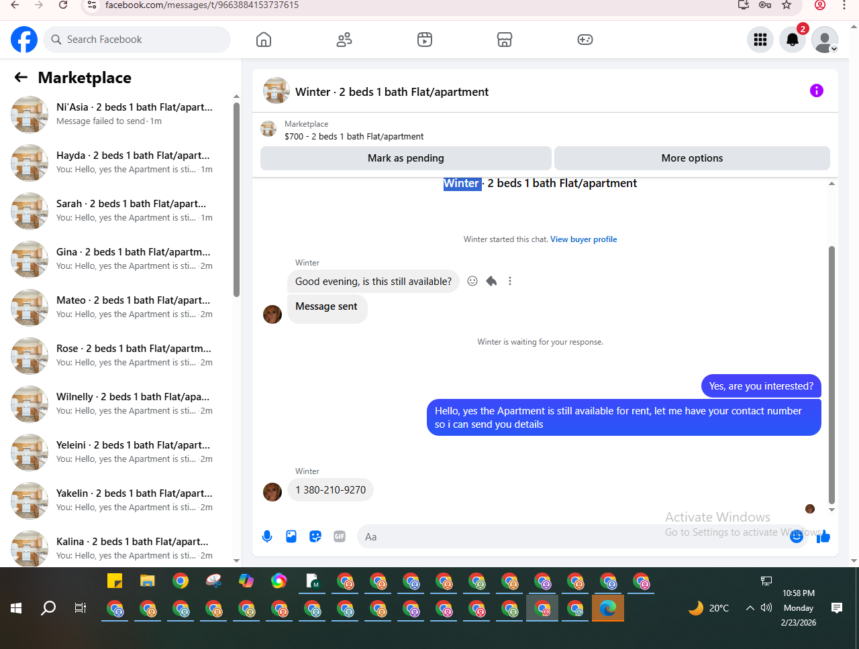Bookmark this page with star icon
859x649 pixels.
click(787, 5)
